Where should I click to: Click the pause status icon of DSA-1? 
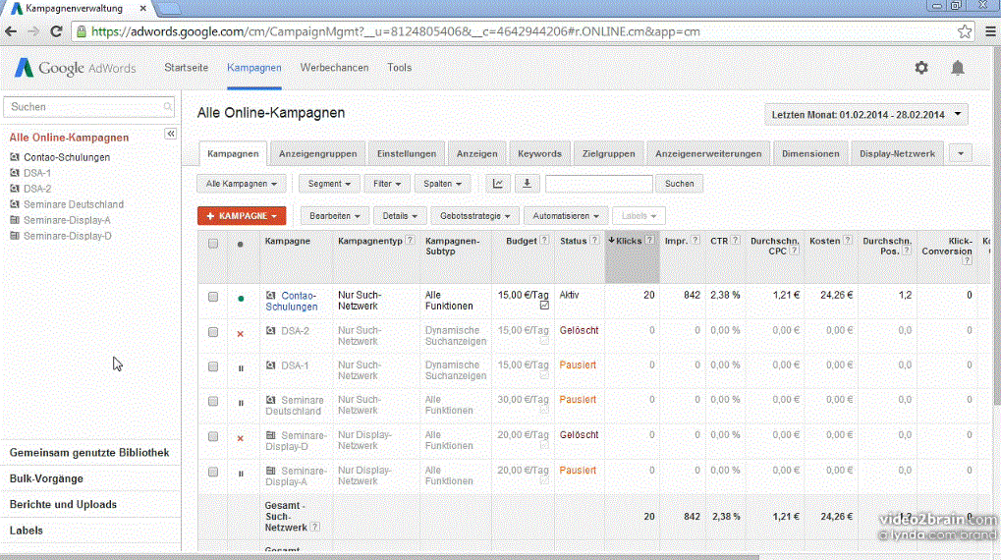pyautogui.click(x=241, y=368)
